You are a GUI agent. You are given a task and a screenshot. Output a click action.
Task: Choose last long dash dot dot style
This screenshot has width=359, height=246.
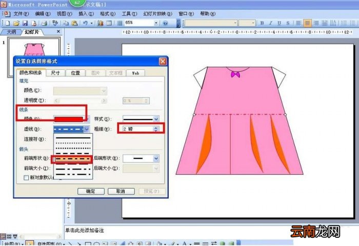73,174
